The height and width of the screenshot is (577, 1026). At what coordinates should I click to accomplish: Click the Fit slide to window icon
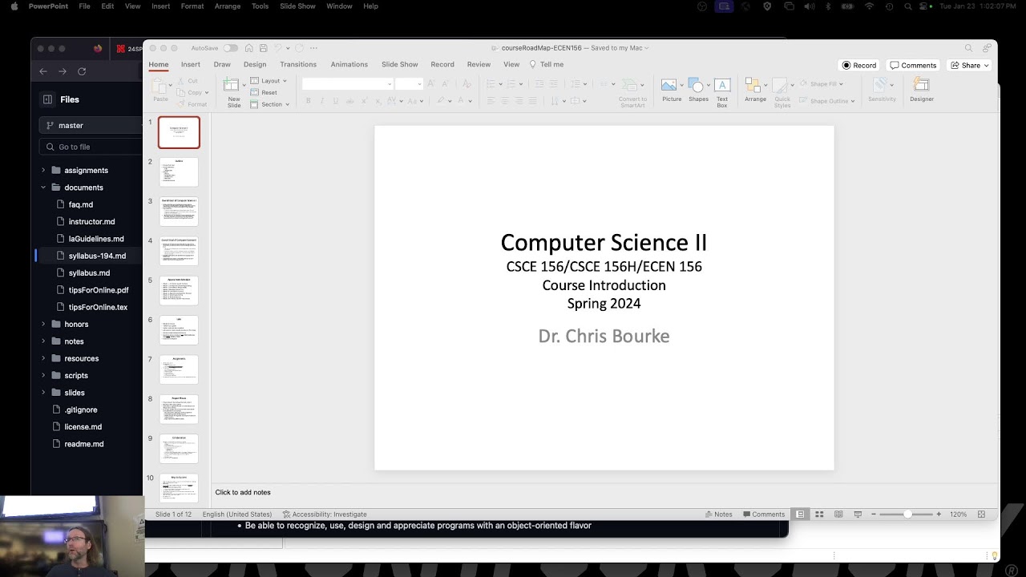(x=981, y=514)
